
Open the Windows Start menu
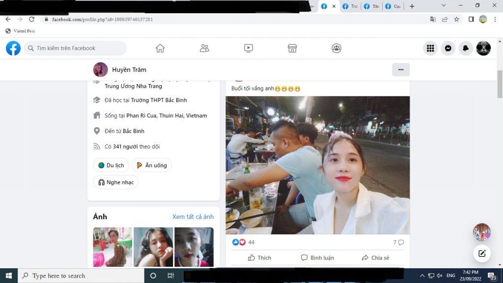tap(8, 276)
